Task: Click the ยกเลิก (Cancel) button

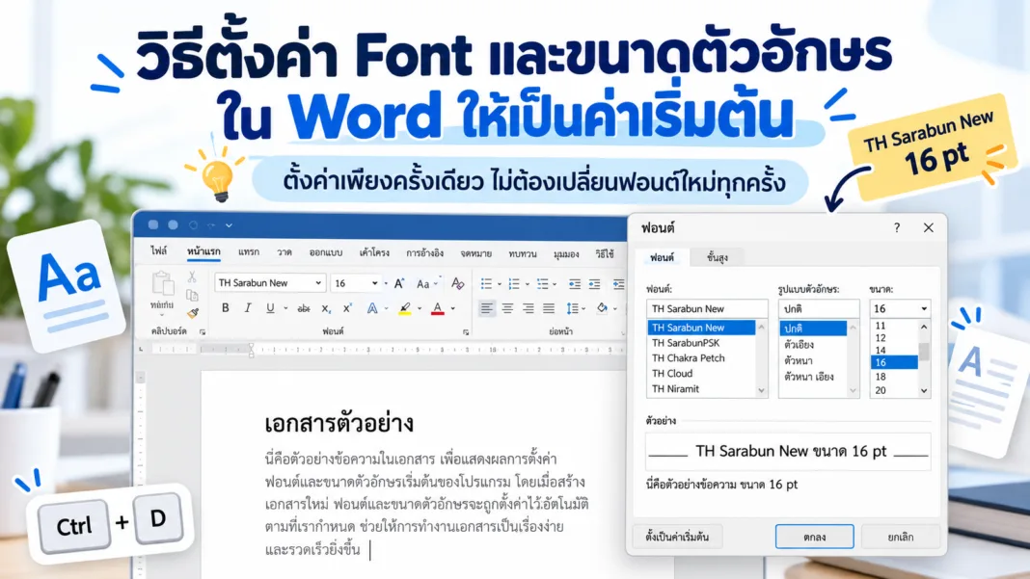Action: coord(900,537)
